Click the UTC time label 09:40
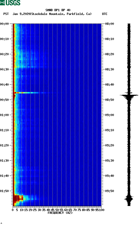This screenshot has width=140, height=226. 110,176
